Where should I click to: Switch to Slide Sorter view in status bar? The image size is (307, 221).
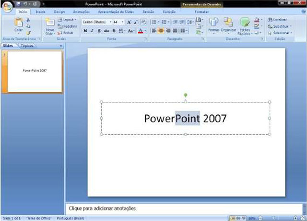(x=238, y=218)
